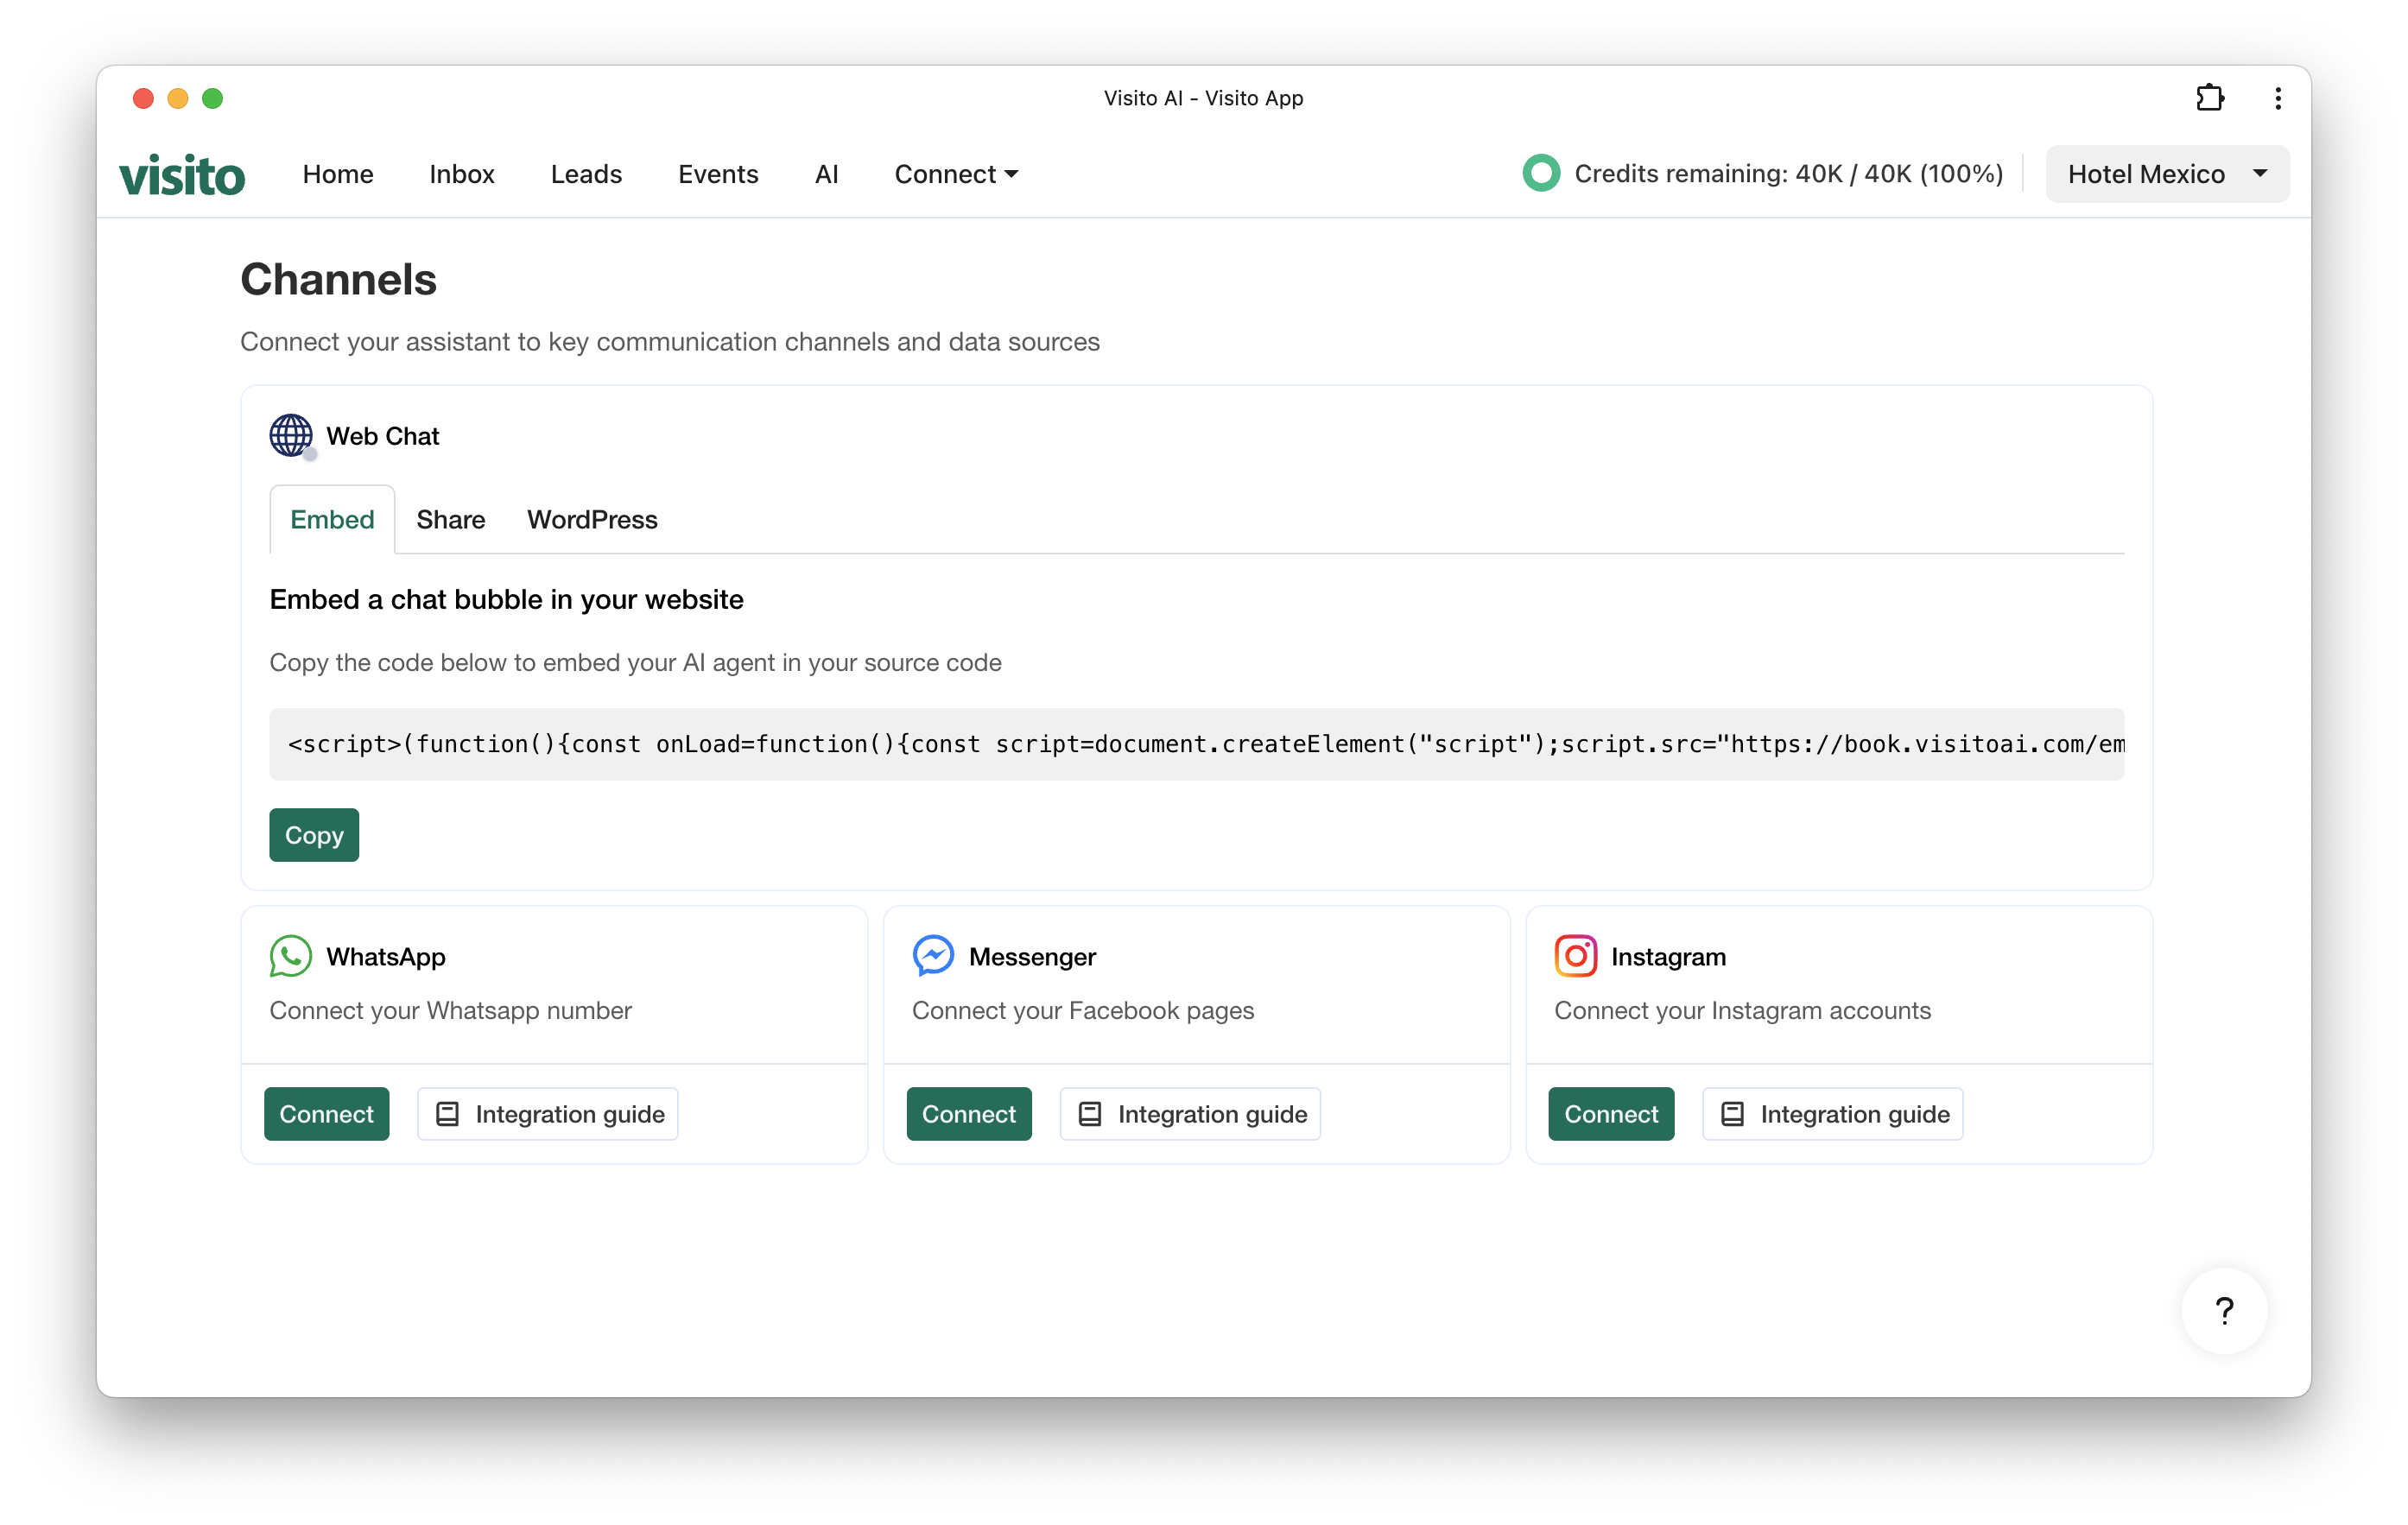Click the WhatsApp channel icon
Image resolution: width=2408 pixels, height=1525 pixels.
pyautogui.click(x=289, y=956)
